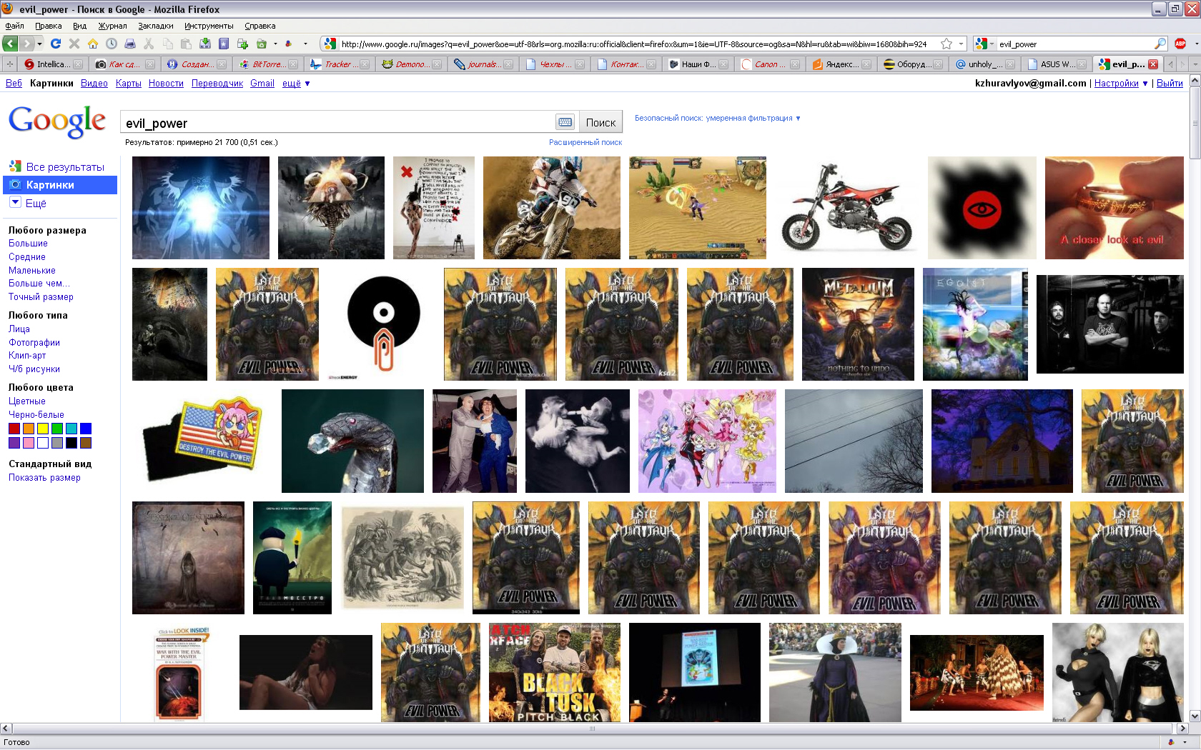
Task: Pick the brown color filter swatch
Action: 86,443
